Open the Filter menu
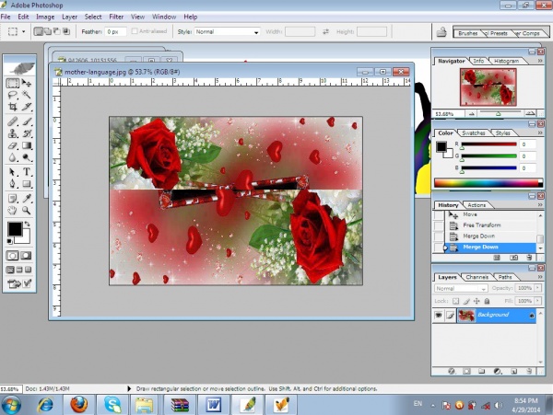Image resolution: width=553 pixels, height=415 pixels. tap(116, 17)
